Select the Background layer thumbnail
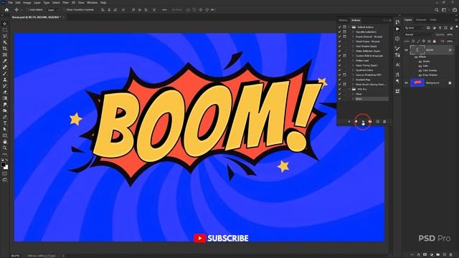Viewport: 459px width, 258px height. 417,83
